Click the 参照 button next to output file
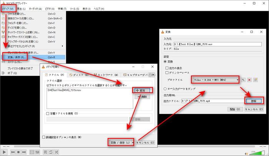The height and width of the screenshot is (156, 269). tap(253, 100)
